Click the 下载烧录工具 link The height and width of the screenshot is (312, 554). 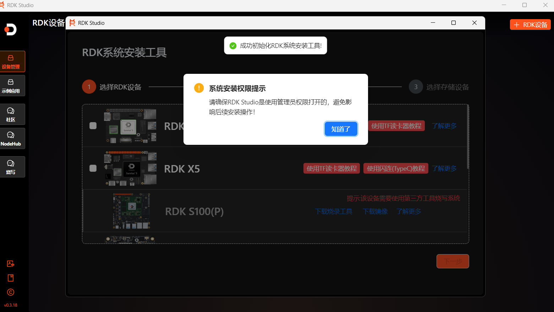[334, 212]
